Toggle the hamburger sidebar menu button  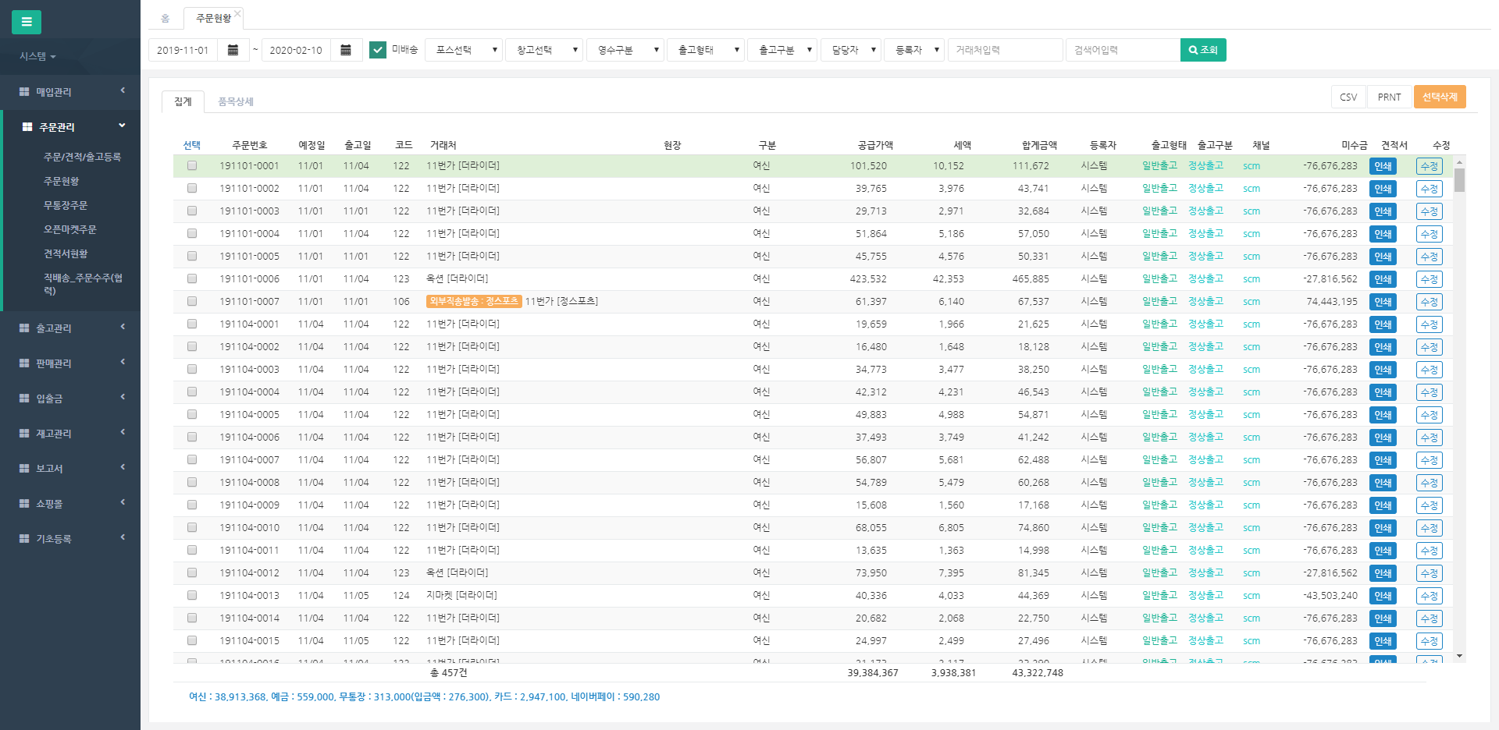[x=27, y=22]
